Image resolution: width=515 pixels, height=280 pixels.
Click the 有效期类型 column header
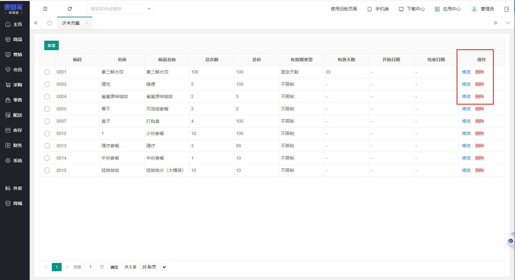pos(301,60)
